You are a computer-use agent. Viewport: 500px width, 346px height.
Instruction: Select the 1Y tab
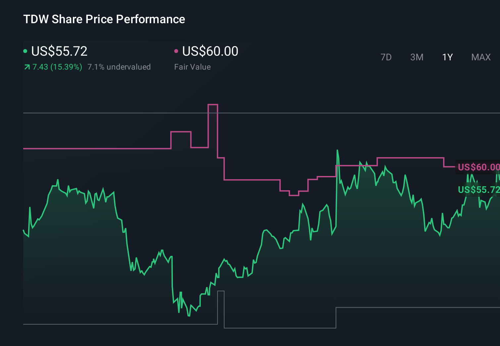point(447,57)
